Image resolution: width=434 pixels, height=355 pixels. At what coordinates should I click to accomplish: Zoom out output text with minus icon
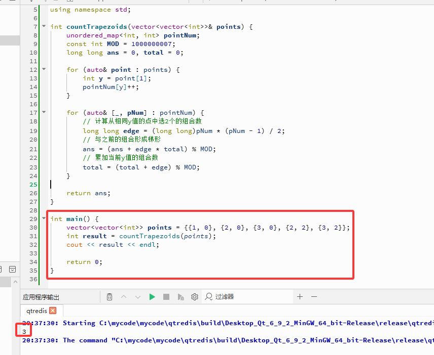click(x=314, y=297)
